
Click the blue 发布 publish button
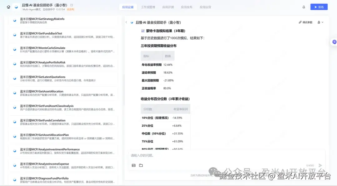coord(319,7)
